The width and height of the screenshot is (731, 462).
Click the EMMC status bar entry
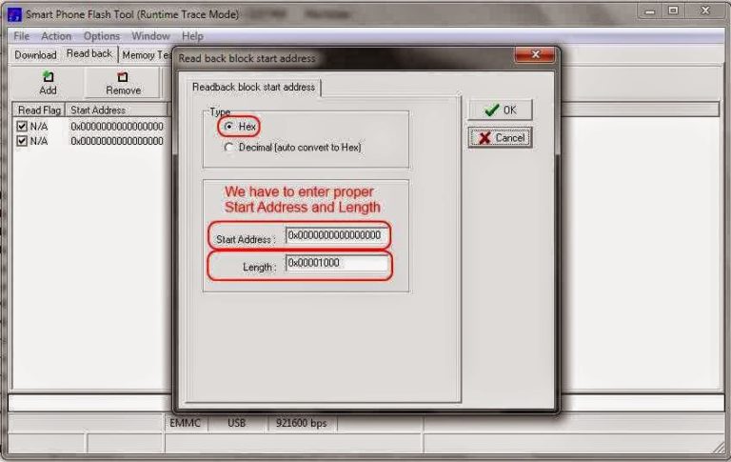pyautogui.click(x=186, y=423)
